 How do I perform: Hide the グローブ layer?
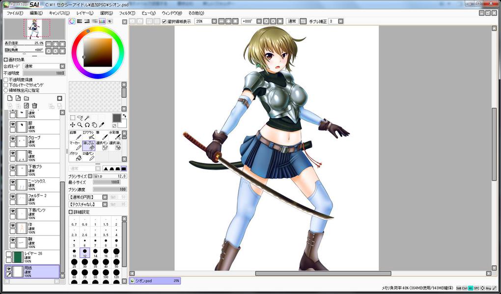[13, 138]
